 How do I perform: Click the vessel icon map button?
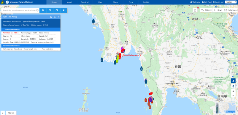click(x=233, y=86)
